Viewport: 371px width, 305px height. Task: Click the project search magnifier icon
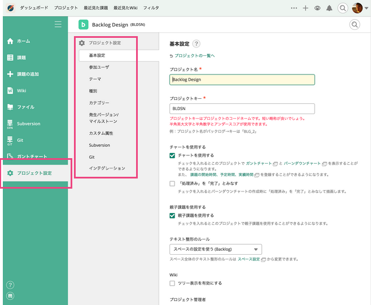pyautogui.click(x=355, y=25)
